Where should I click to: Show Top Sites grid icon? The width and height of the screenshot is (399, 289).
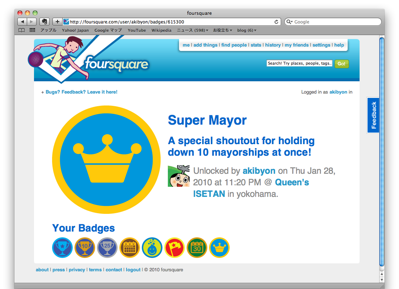point(32,30)
